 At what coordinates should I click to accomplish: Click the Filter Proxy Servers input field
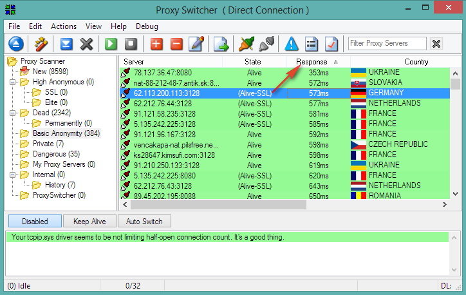(387, 43)
